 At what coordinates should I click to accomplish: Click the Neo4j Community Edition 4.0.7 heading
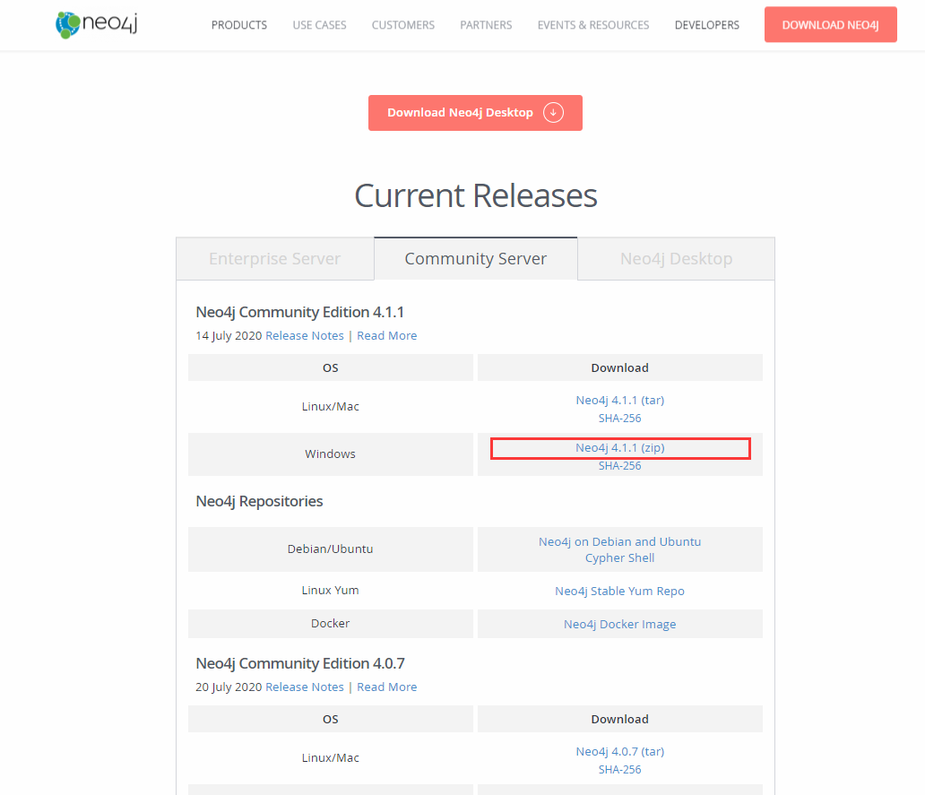(x=299, y=663)
